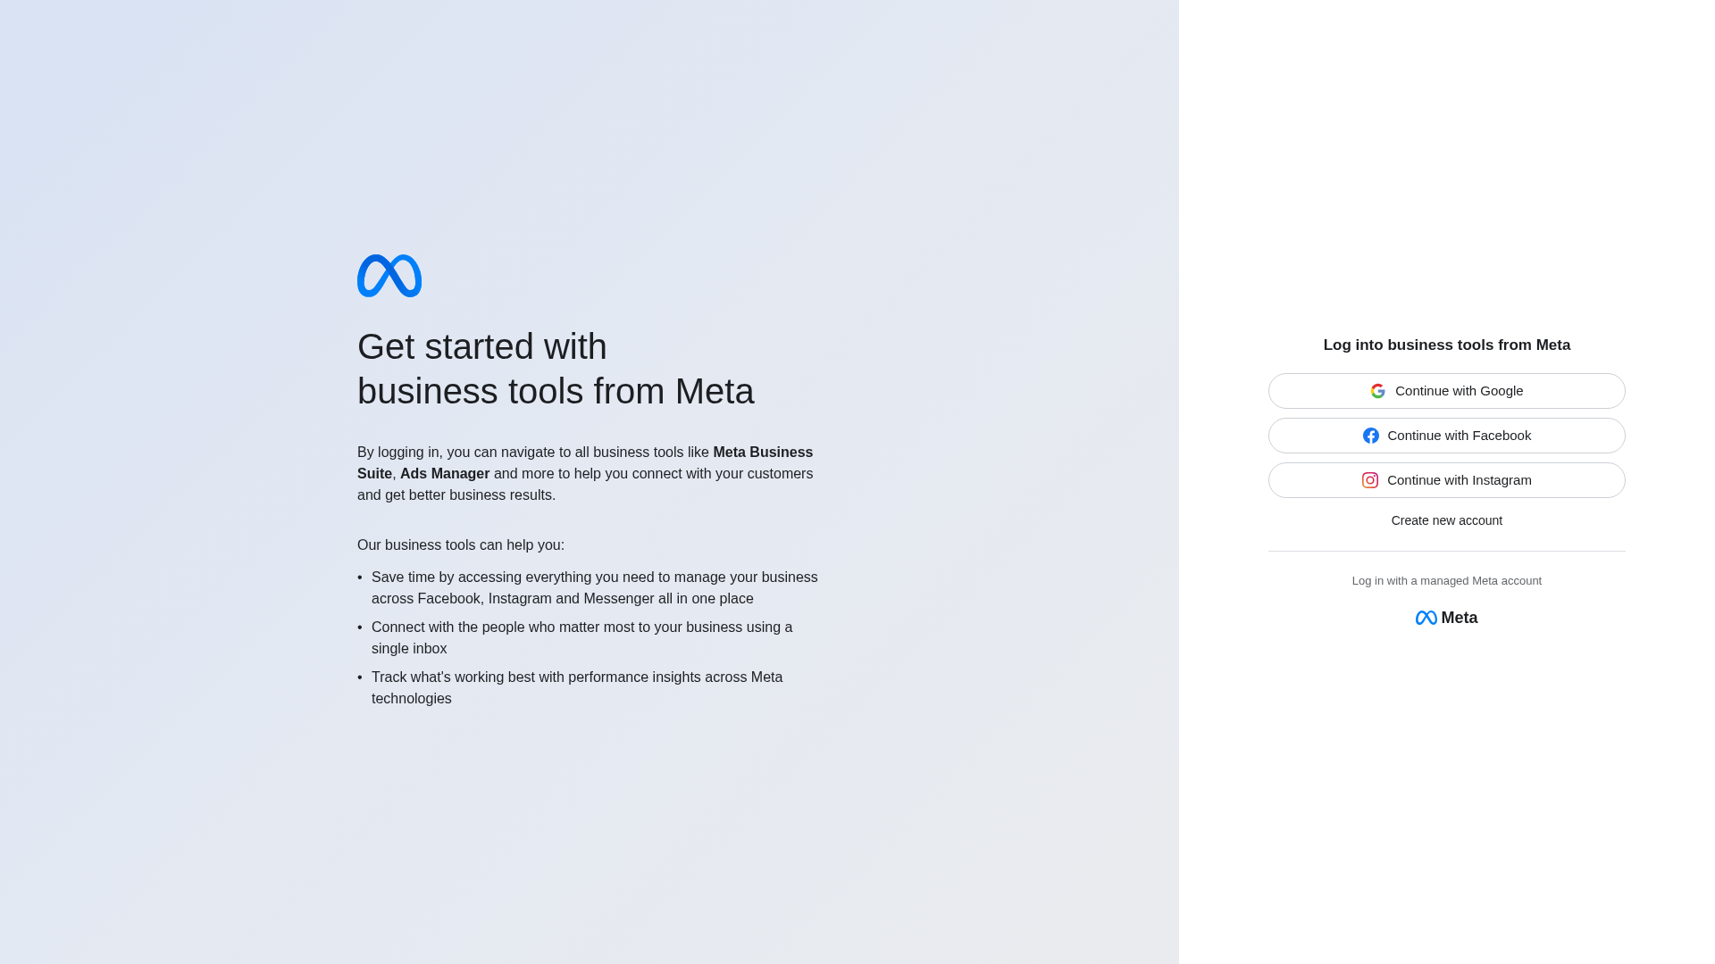Click the small Meta logo beside footer wordmark
The image size is (1715, 964).
coord(1426,618)
